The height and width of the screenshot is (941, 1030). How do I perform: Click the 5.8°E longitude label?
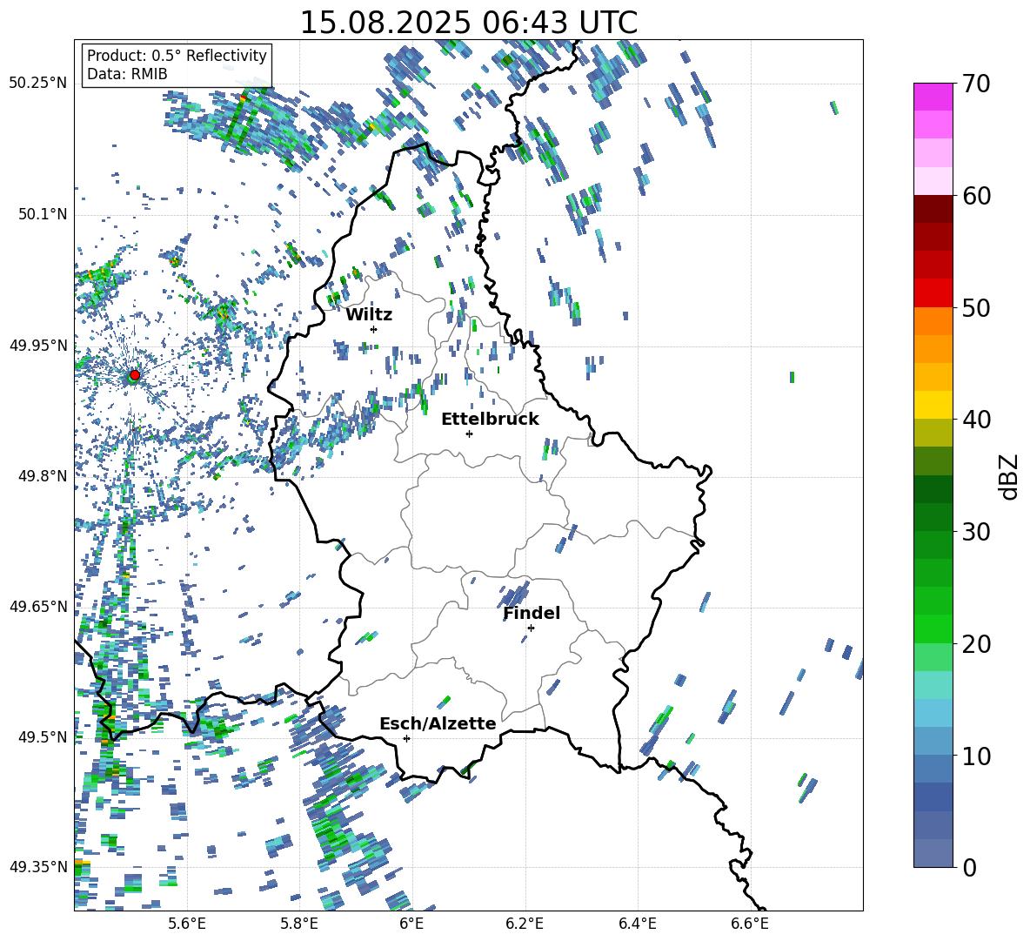point(299,924)
